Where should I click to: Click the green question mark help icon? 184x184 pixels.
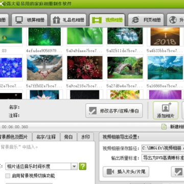point(83,166)
